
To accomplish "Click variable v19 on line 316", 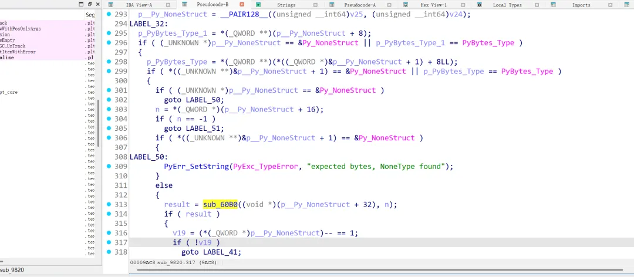I will 179,233.
